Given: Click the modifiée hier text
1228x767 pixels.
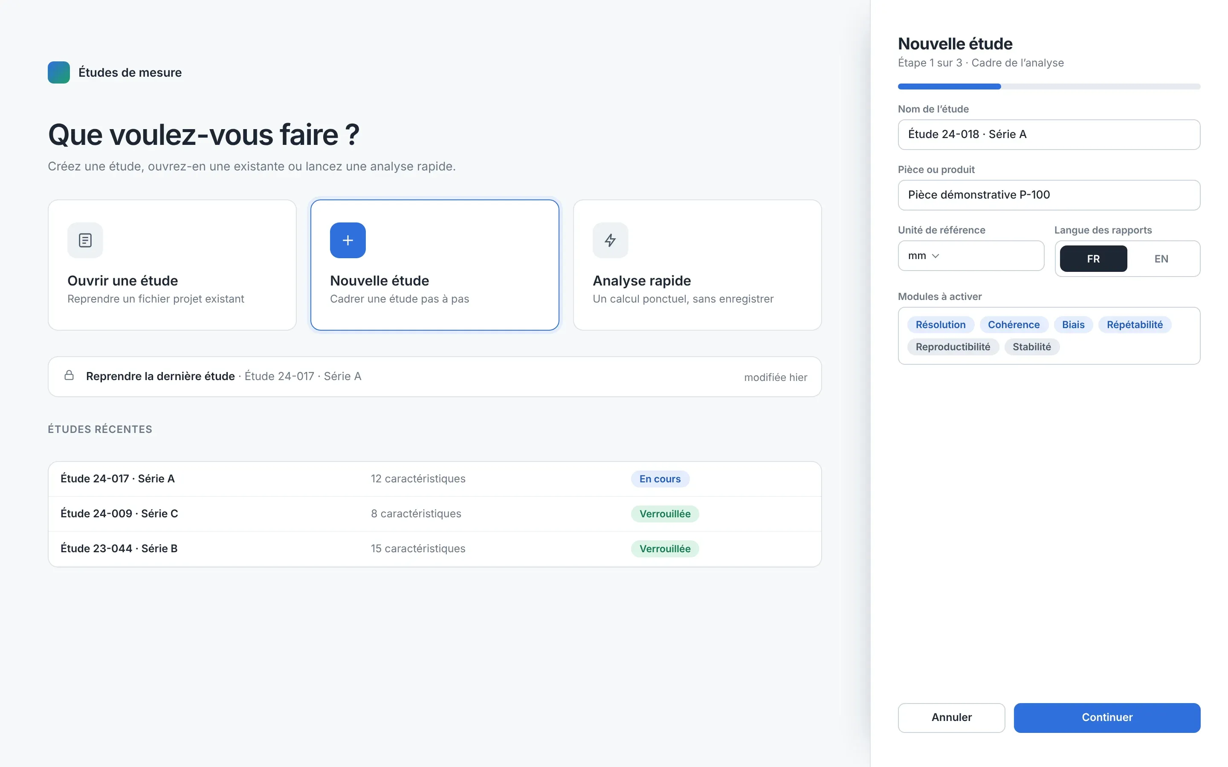Looking at the screenshot, I should coord(775,378).
